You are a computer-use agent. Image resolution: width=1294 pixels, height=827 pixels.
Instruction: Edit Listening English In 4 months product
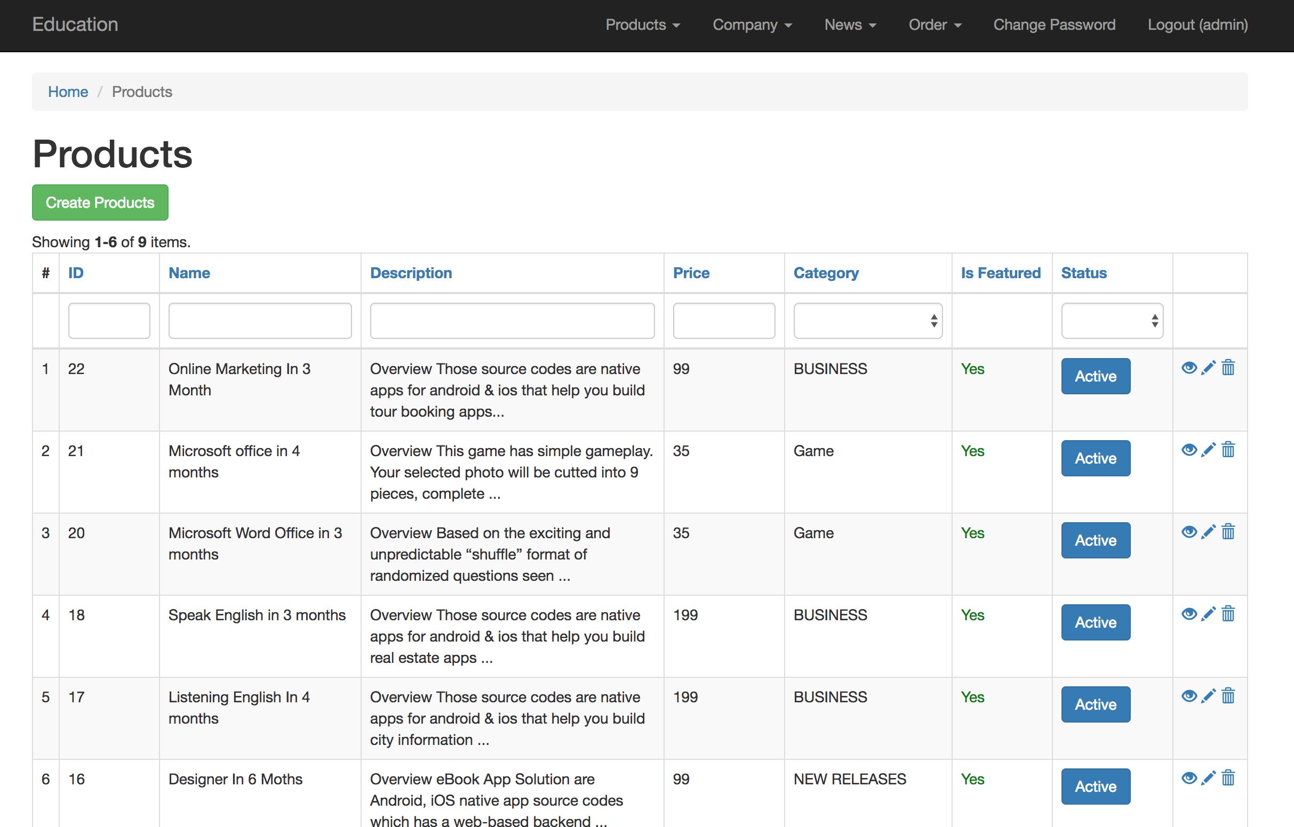coord(1208,696)
